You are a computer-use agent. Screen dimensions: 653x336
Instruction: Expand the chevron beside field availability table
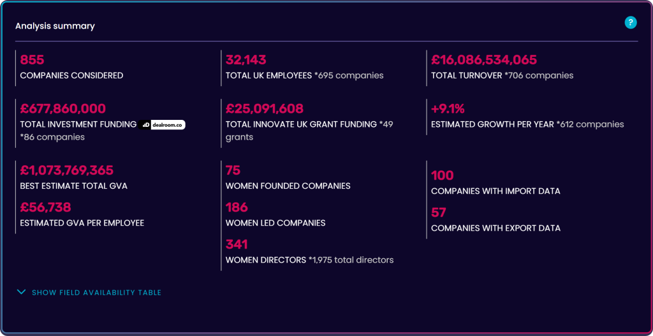pos(22,293)
